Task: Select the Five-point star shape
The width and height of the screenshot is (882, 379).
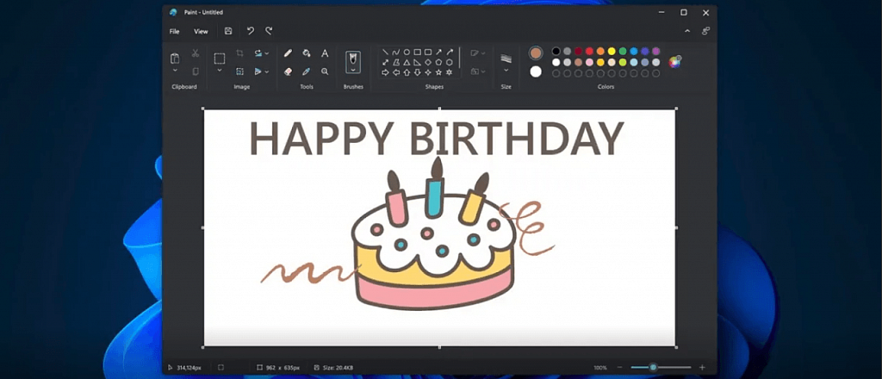Action: pos(438,72)
